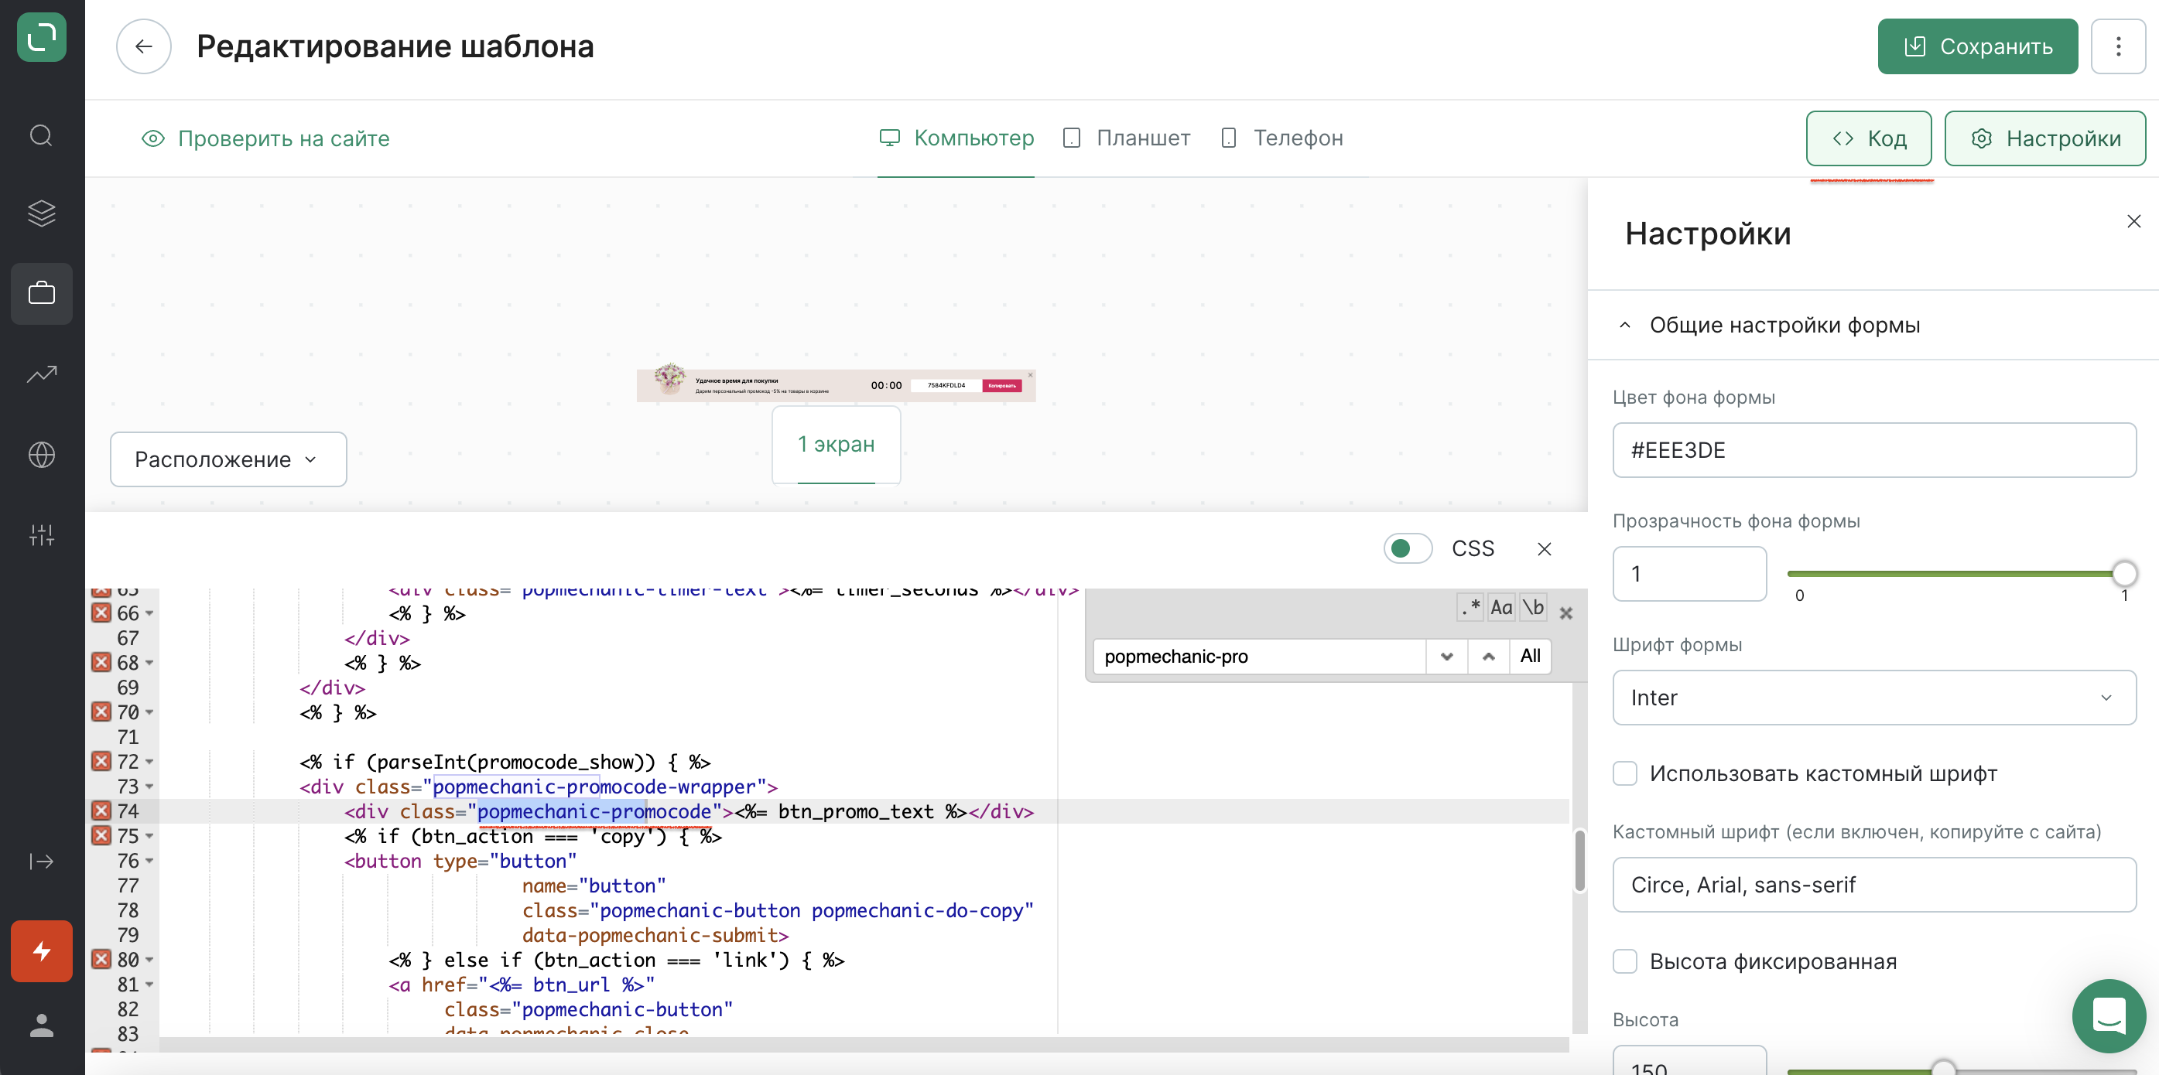Open the layers stack sidebar icon

coord(41,213)
